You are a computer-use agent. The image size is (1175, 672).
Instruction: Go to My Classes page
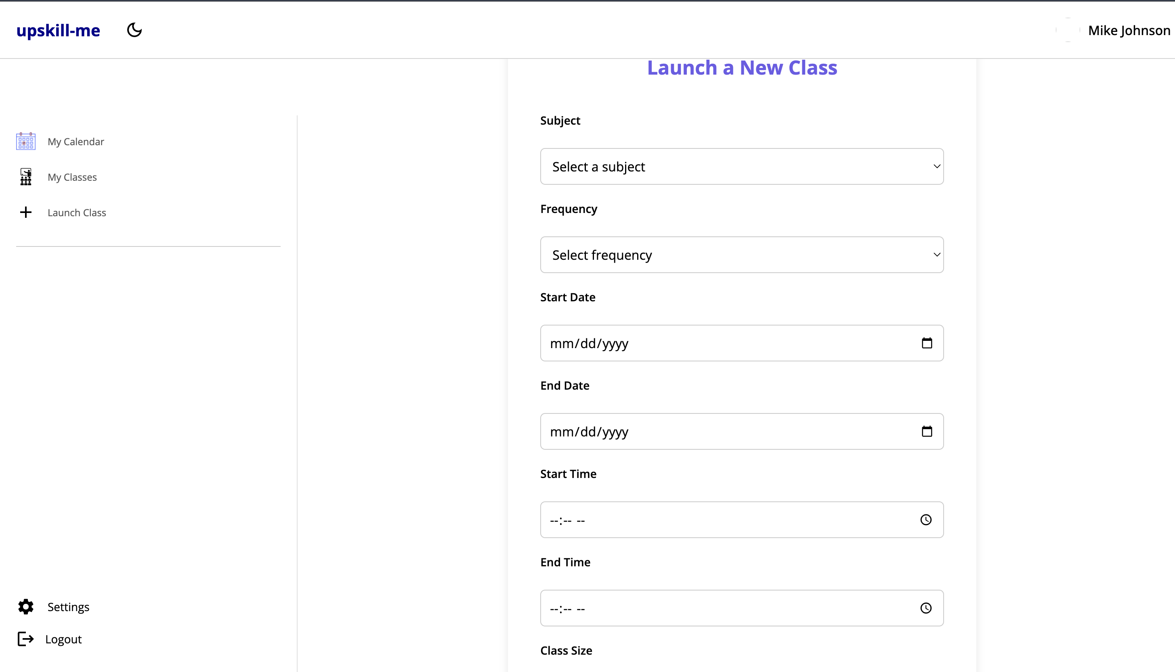(72, 177)
